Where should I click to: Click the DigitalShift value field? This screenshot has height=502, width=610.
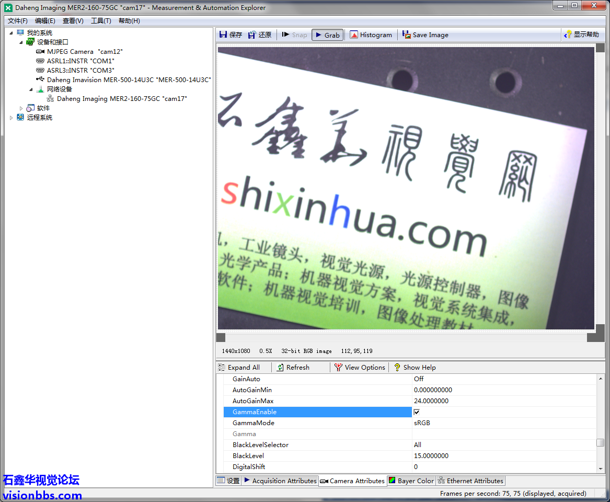[x=504, y=466]
